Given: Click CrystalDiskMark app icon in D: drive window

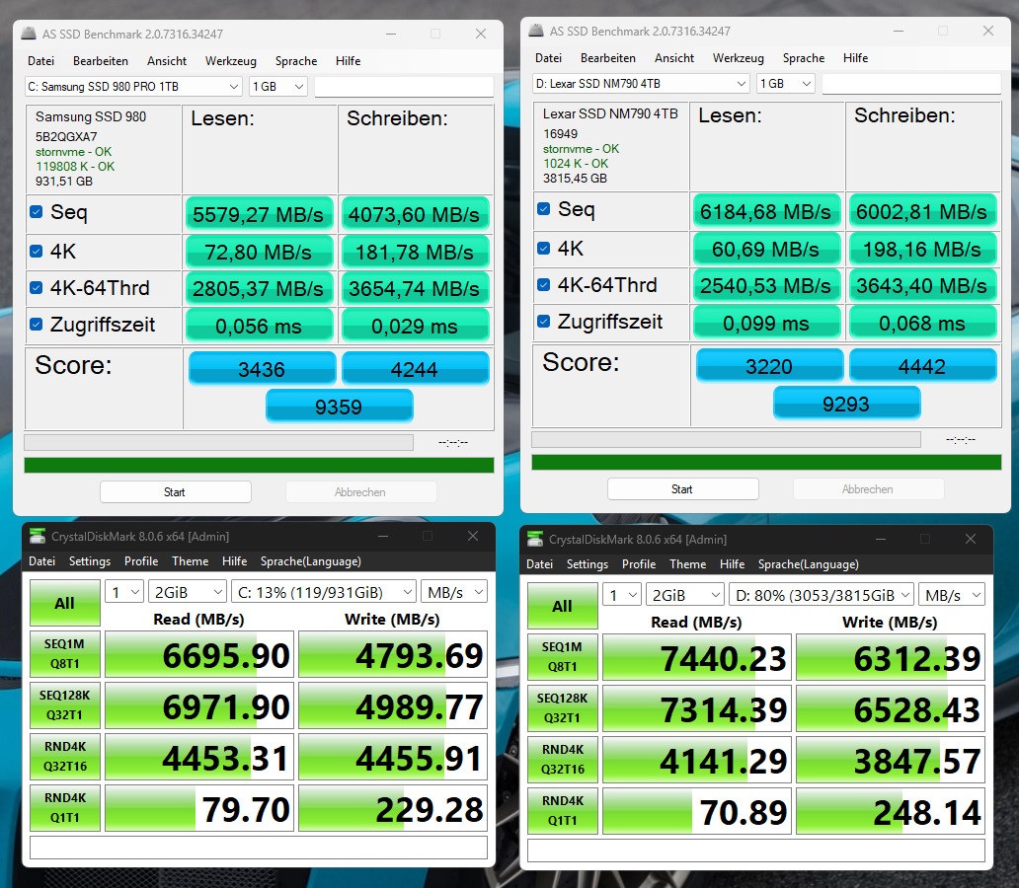Looking at the screenshot, I should coord(535,539).
